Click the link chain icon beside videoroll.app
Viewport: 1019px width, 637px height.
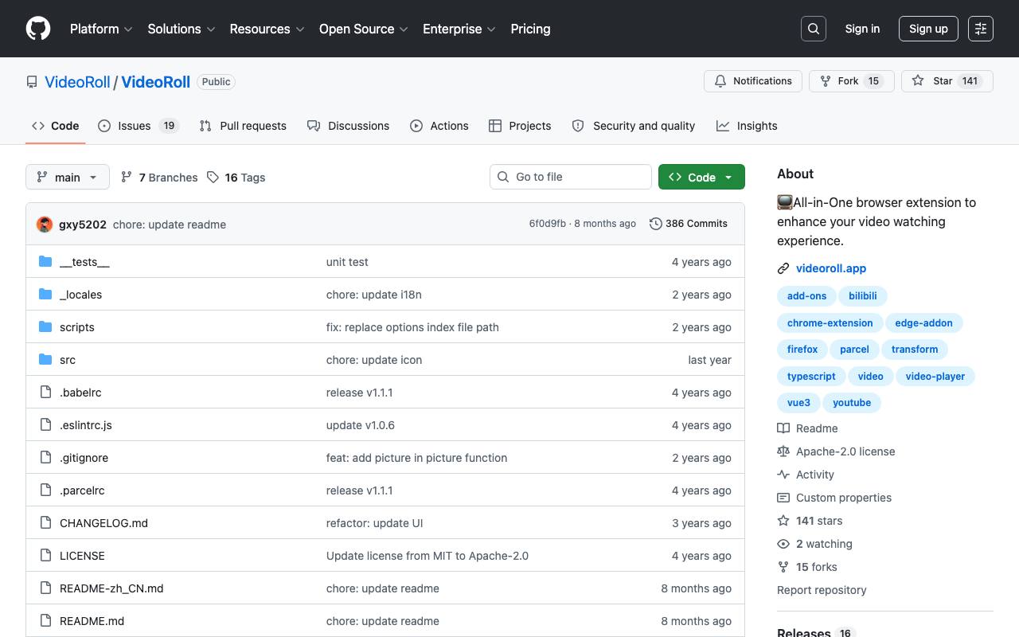point(783,269)
